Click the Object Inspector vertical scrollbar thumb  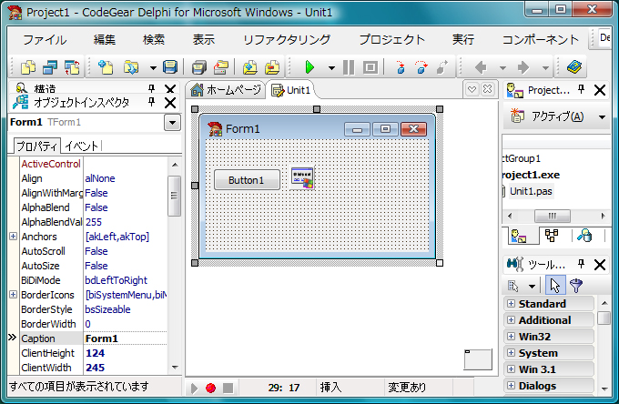tap(174, 196)
